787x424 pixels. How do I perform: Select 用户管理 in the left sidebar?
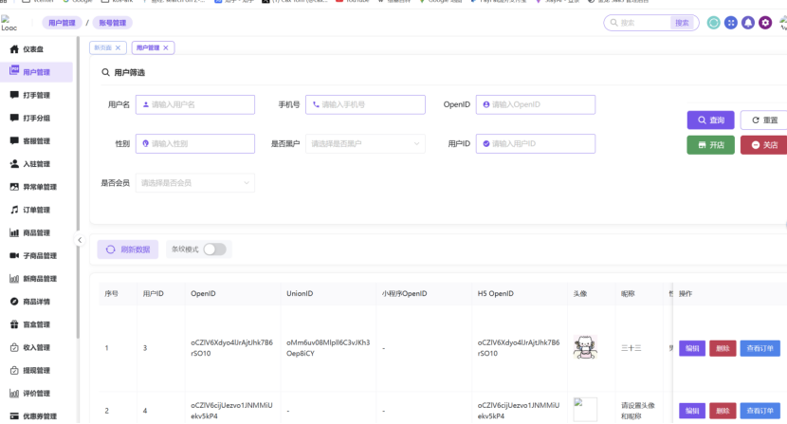click(36, 72)
